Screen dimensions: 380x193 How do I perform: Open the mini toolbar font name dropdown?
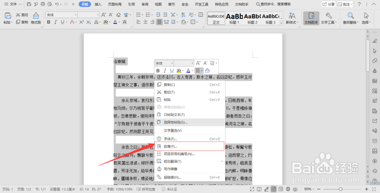pyautogui.click(x=172, y=63)
